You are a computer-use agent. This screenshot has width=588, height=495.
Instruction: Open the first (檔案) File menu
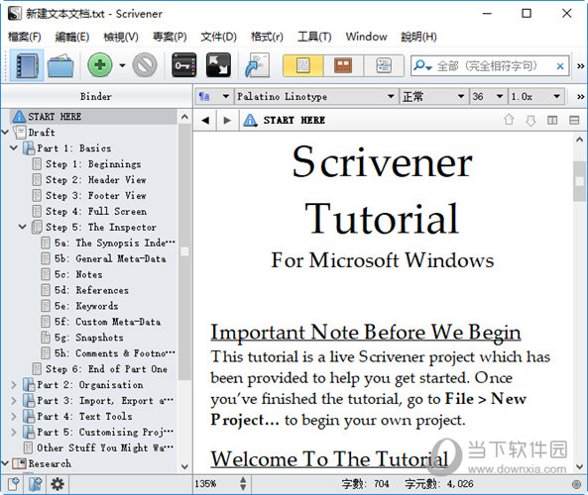click(25, 37)
